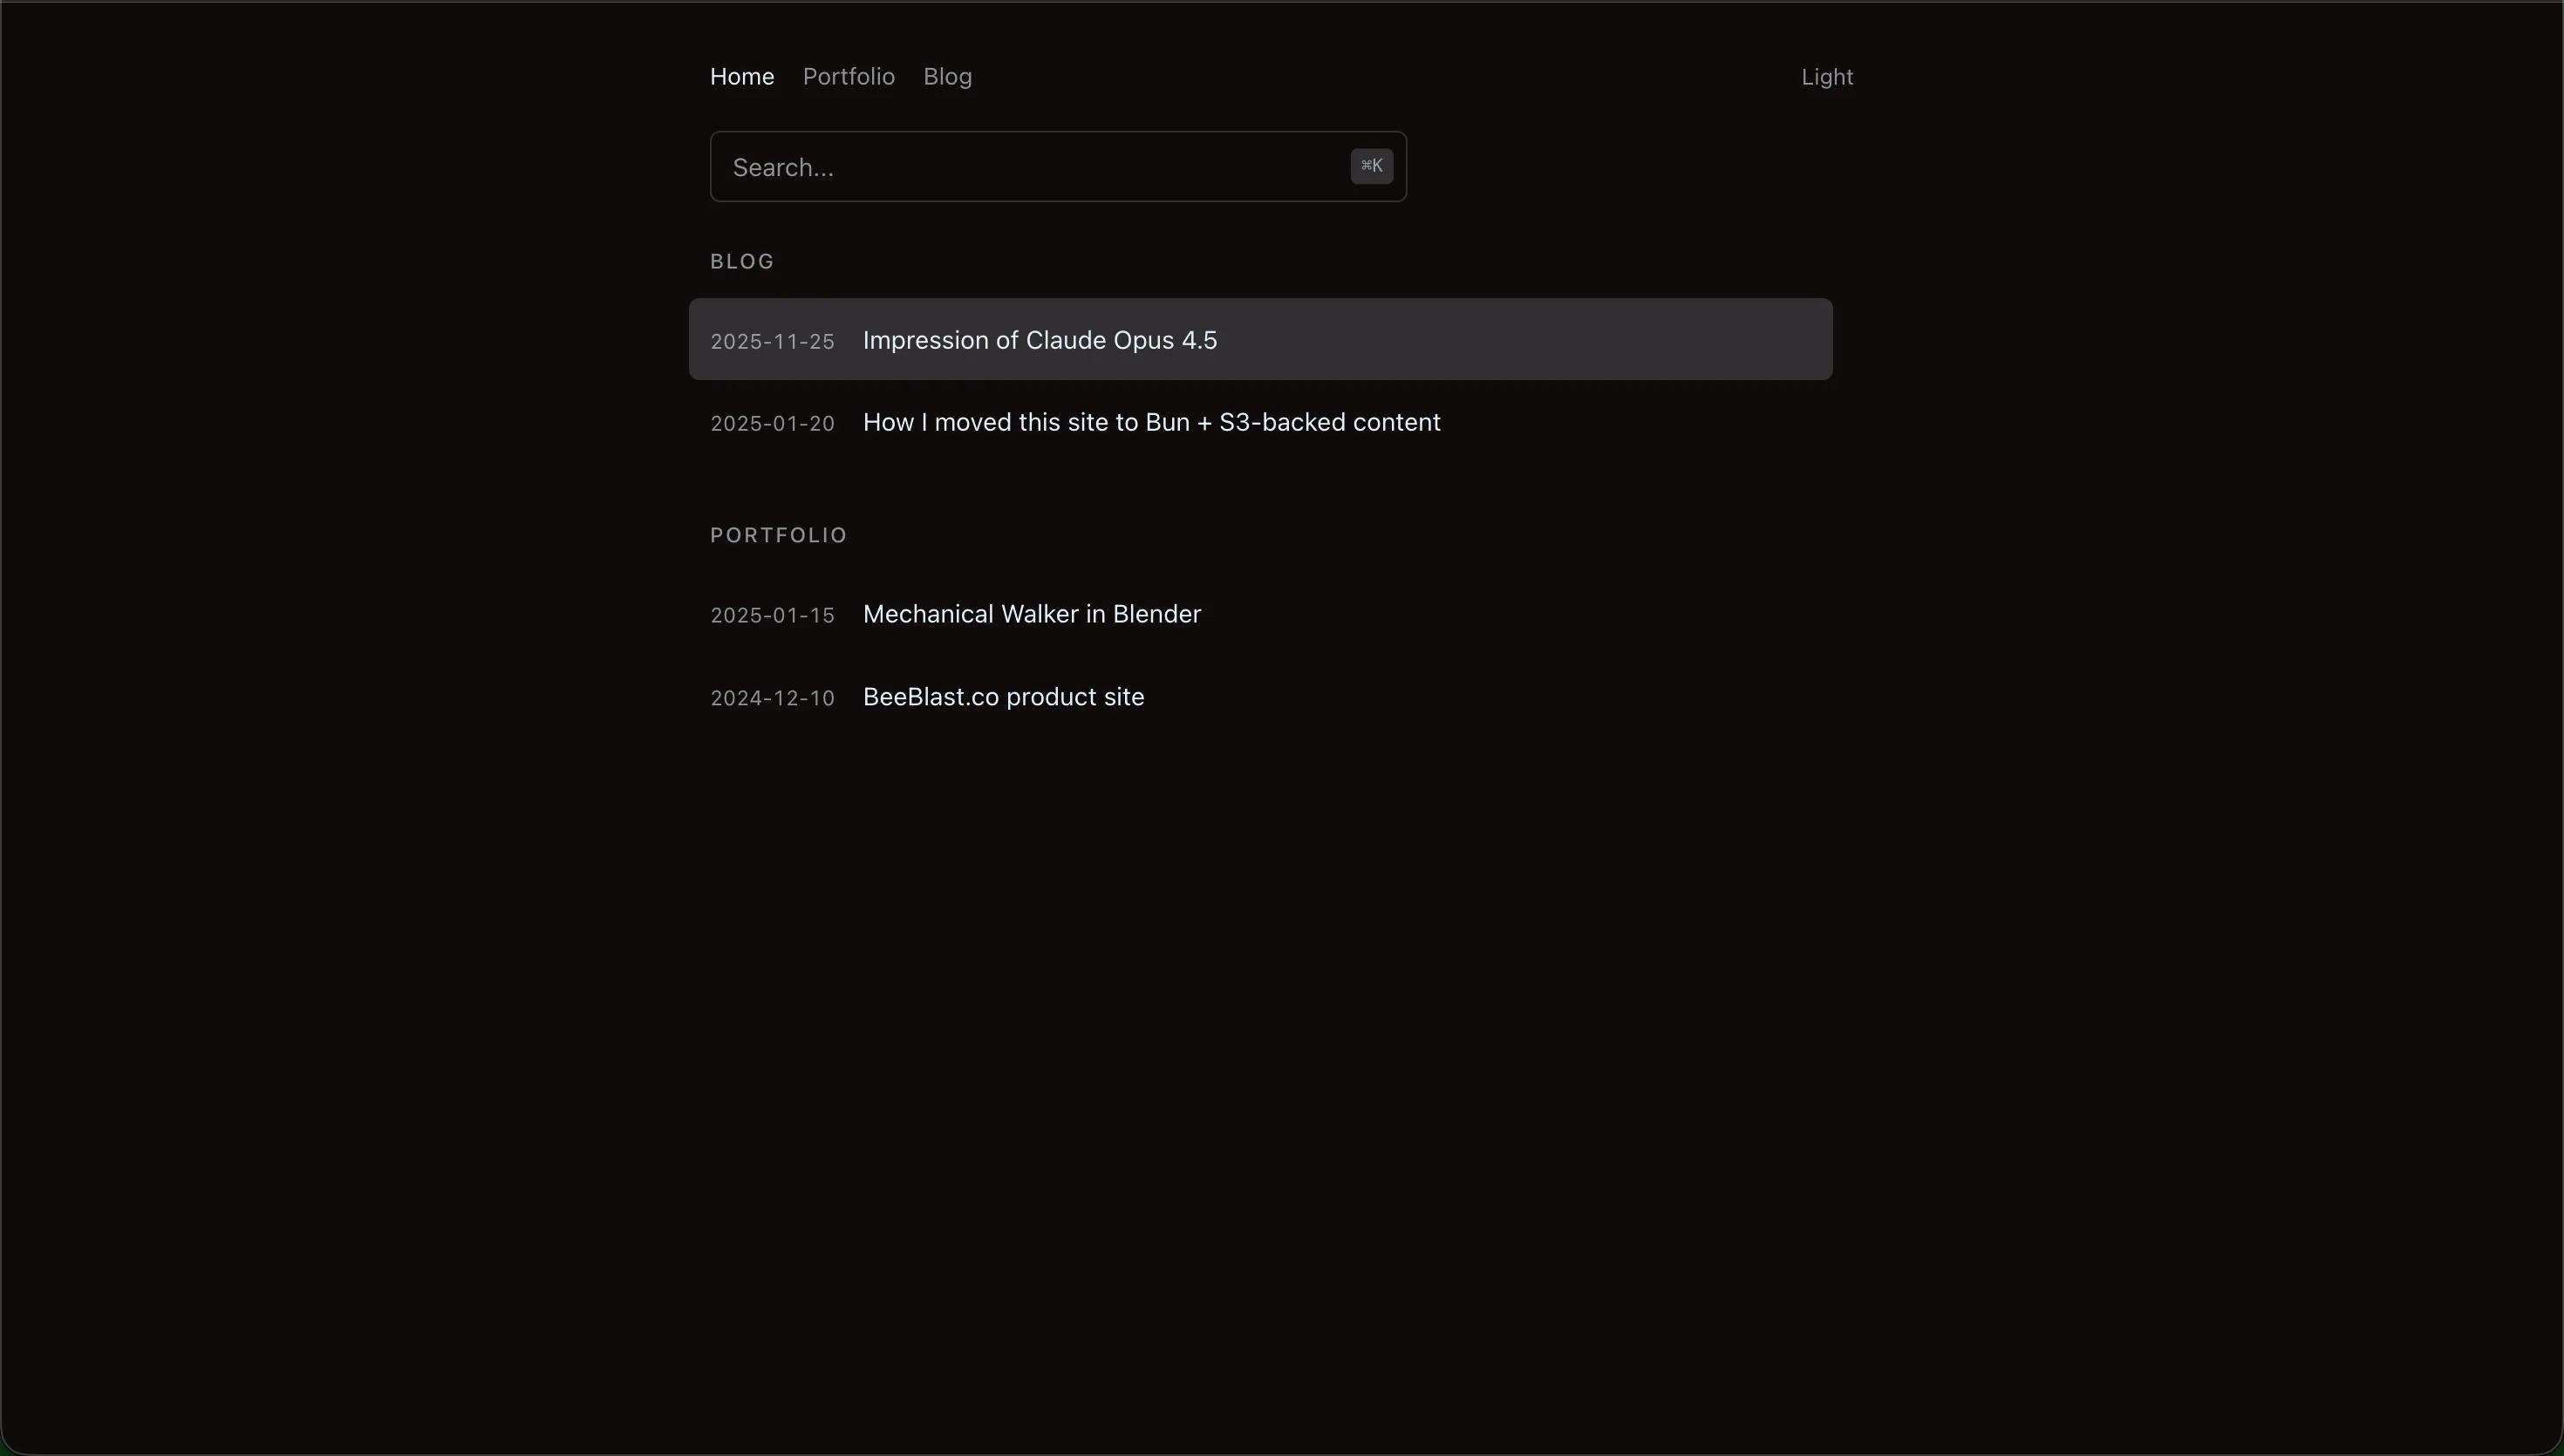Click the BLOG section heading
Screen dimensions: 2564x1456
click(741, 260)
